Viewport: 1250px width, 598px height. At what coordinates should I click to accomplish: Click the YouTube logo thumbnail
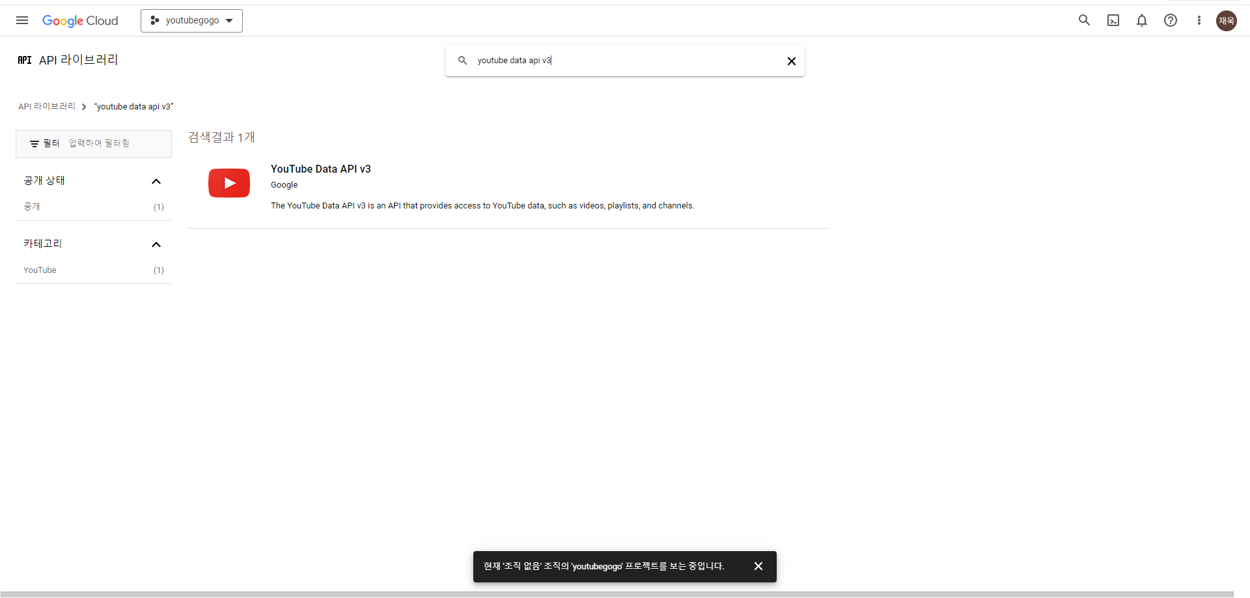pos(229,183)
